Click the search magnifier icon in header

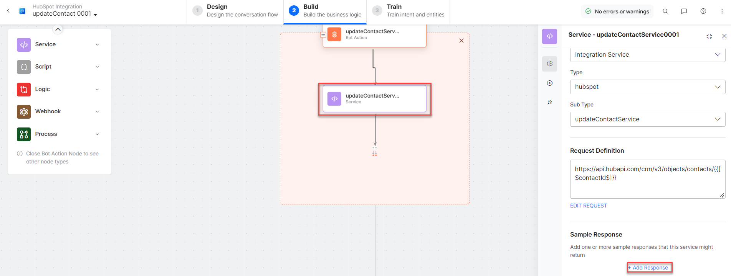[665, 11]
